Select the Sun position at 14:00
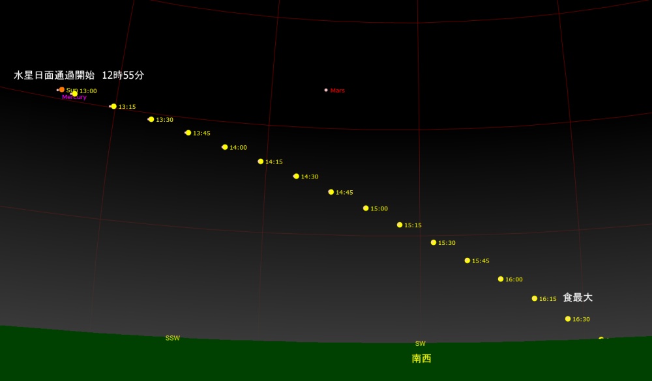This screenshot has width=652, height=381. (x=225, y=147)
